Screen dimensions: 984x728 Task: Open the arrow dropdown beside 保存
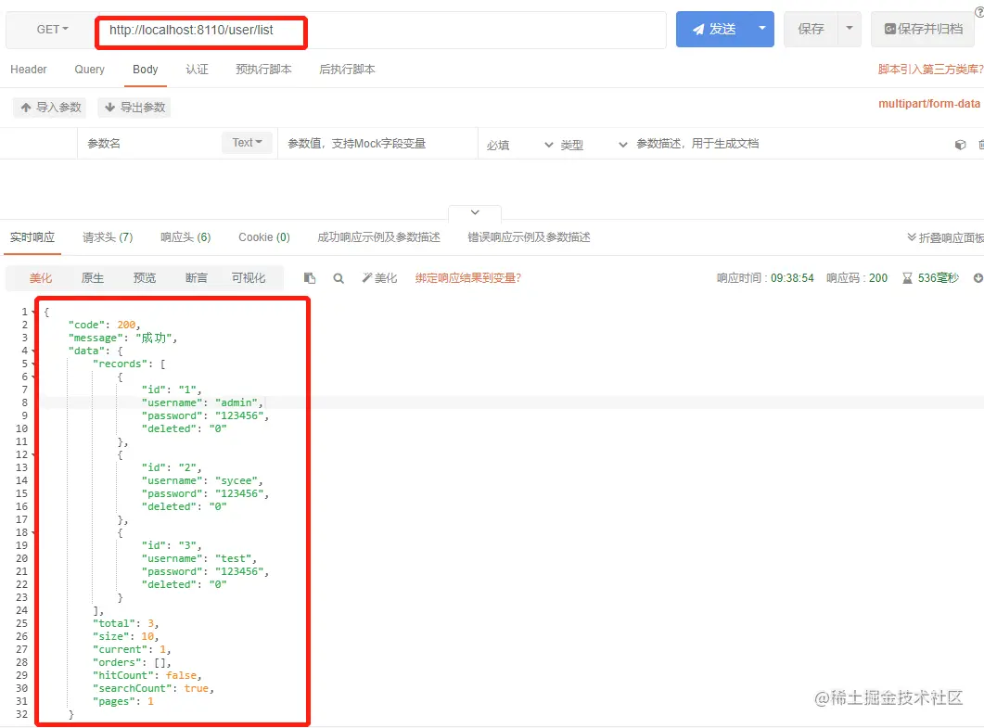pyautogui.click(x=850, y=29)
